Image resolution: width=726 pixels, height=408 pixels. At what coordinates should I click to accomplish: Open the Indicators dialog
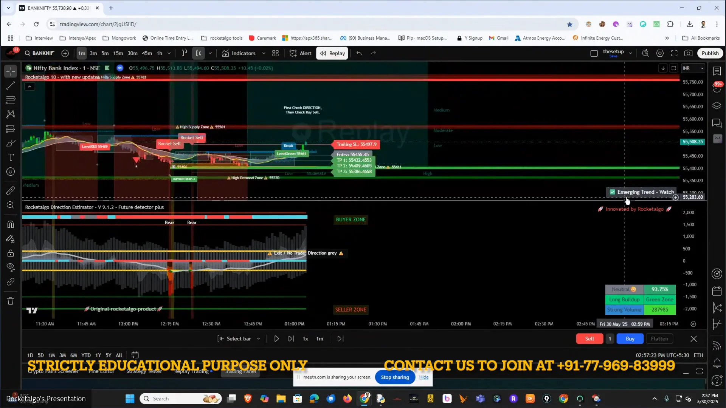tap(239, 53)
